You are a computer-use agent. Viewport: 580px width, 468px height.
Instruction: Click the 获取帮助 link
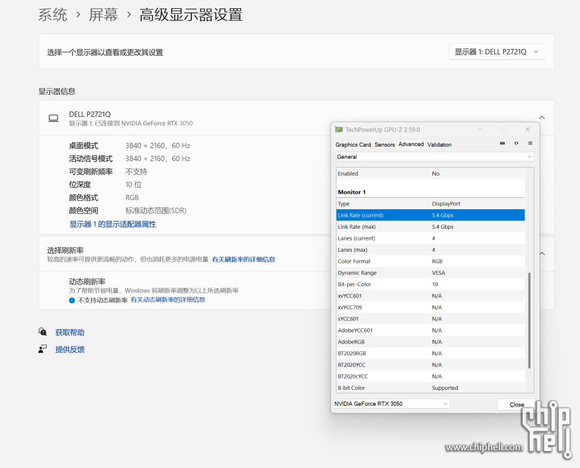[x=70, y=332]
